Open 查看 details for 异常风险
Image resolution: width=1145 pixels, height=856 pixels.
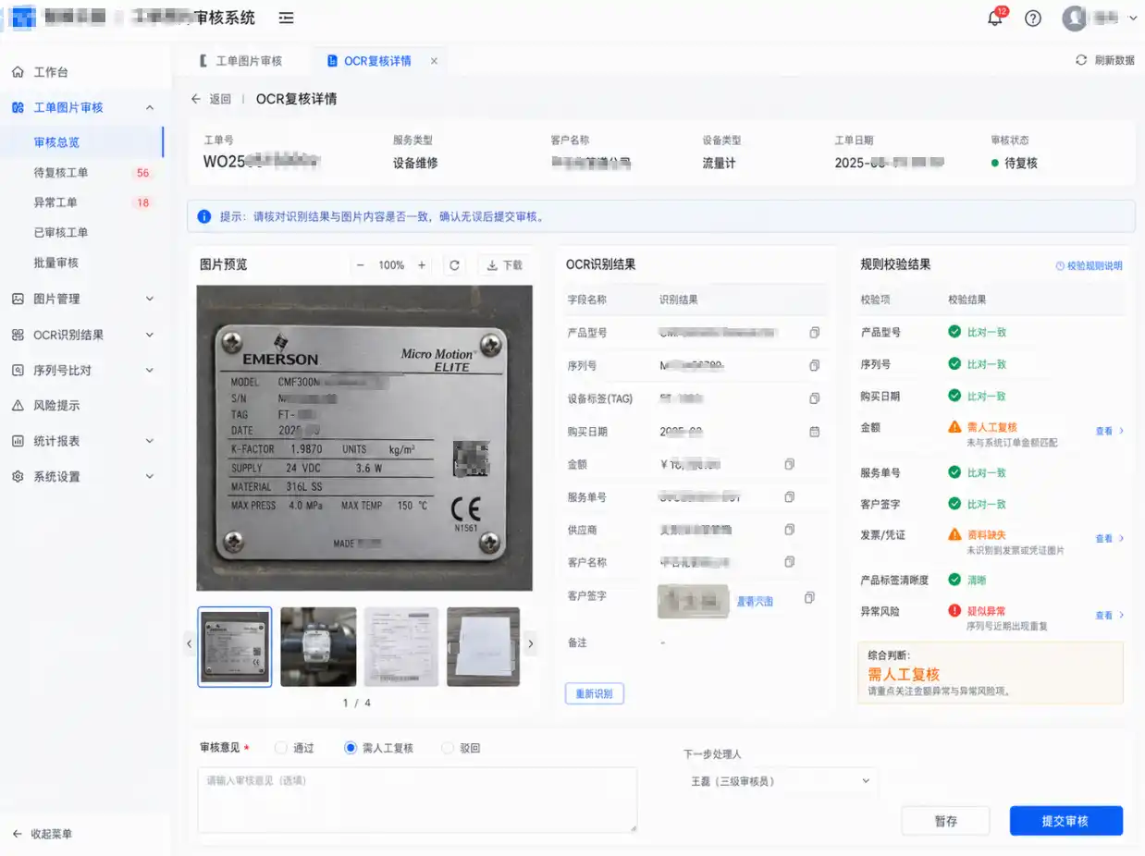[1109, 615]
